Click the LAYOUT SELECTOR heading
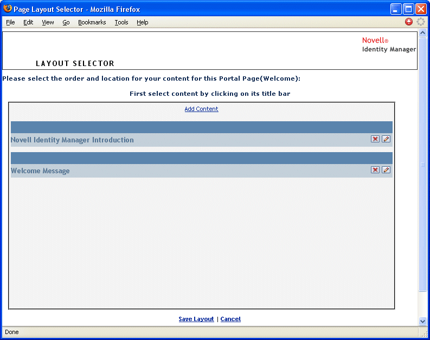430x340 pixels. [x=75, y=63]
